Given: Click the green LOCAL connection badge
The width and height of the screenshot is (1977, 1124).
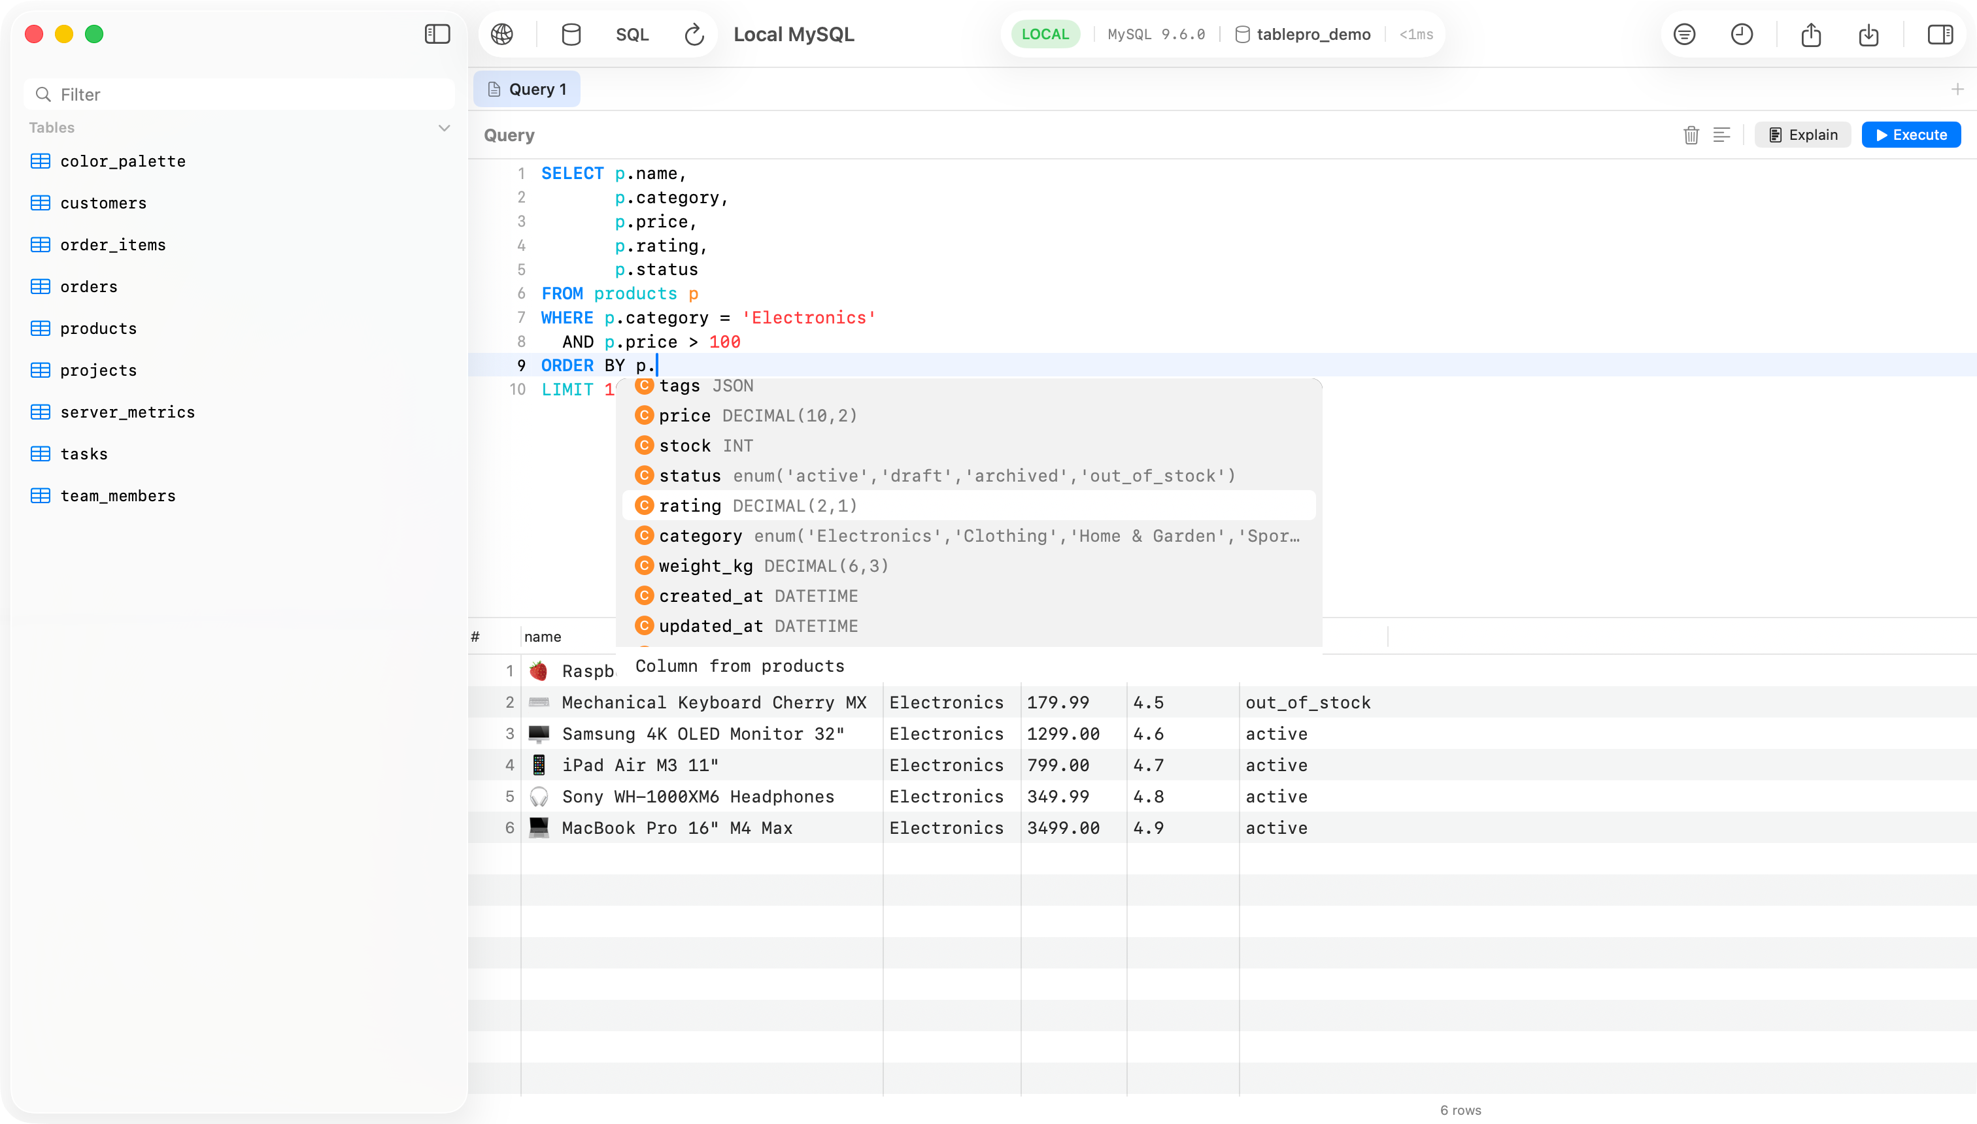Looking at the screenshot, I should point(1044,34).
